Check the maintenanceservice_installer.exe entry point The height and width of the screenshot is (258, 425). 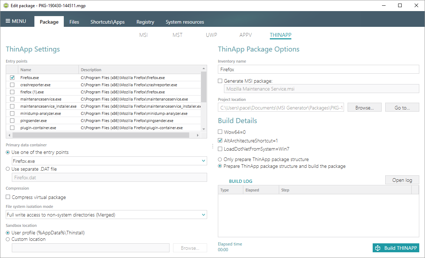12,106
